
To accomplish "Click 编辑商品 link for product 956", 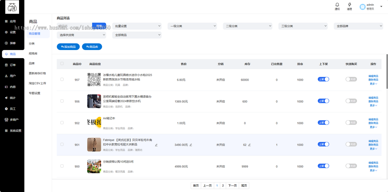I will point(373,97).
